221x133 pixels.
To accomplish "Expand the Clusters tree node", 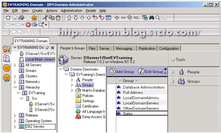I will coord(15,76).
